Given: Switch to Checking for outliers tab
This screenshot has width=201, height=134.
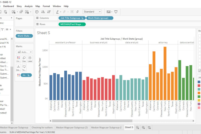Looking at the screenshot, I should point(42,128).
